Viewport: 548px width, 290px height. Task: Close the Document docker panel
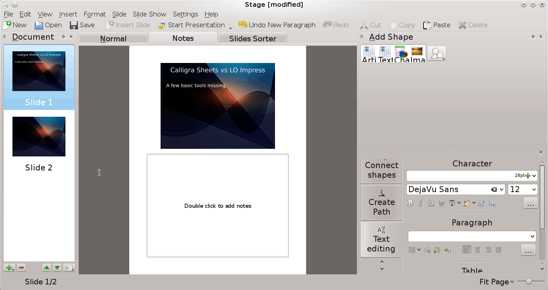click(x=71, y=37)
